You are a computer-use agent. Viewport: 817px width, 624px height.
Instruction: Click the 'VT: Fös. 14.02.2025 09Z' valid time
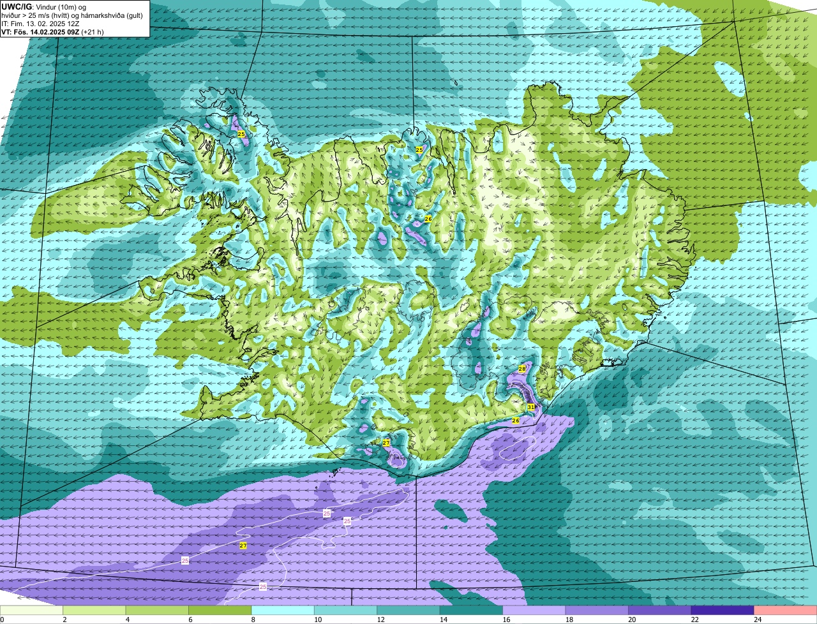coord(40,31)
